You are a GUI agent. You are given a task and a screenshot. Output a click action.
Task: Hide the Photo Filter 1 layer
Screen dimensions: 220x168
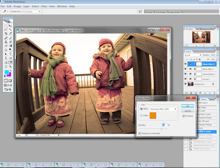pyautogui.click(x=186, y=69)
